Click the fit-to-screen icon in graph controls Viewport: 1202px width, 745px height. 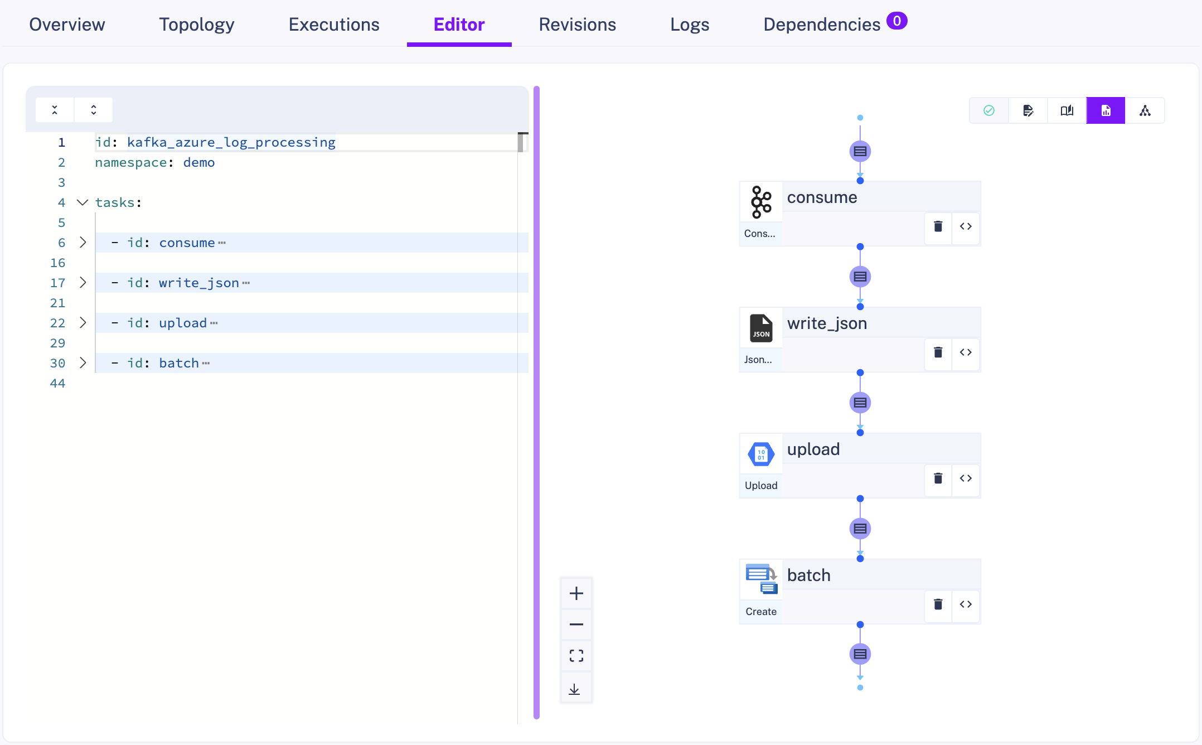point(576,656)
